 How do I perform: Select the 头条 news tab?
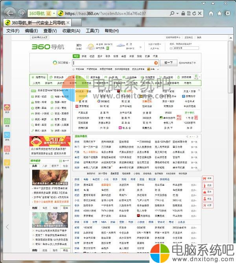35,166
